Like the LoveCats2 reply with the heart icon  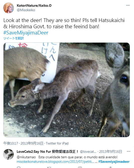click(x=80, y=167)
